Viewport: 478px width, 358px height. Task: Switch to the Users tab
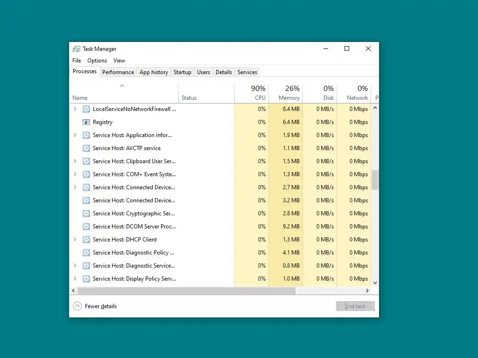tap(204, 72)
